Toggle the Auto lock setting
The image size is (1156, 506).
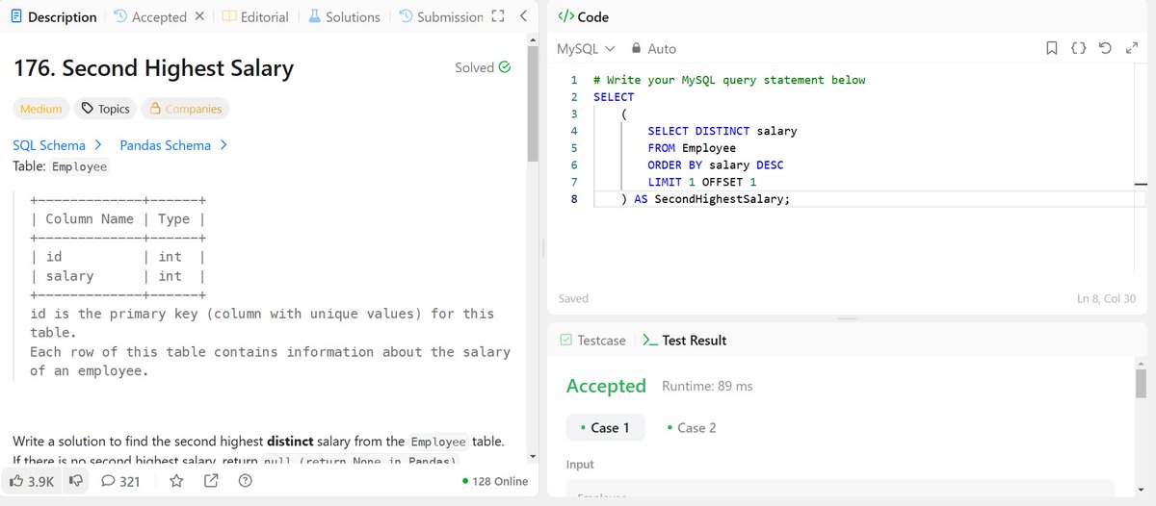(x=654, y=48)
